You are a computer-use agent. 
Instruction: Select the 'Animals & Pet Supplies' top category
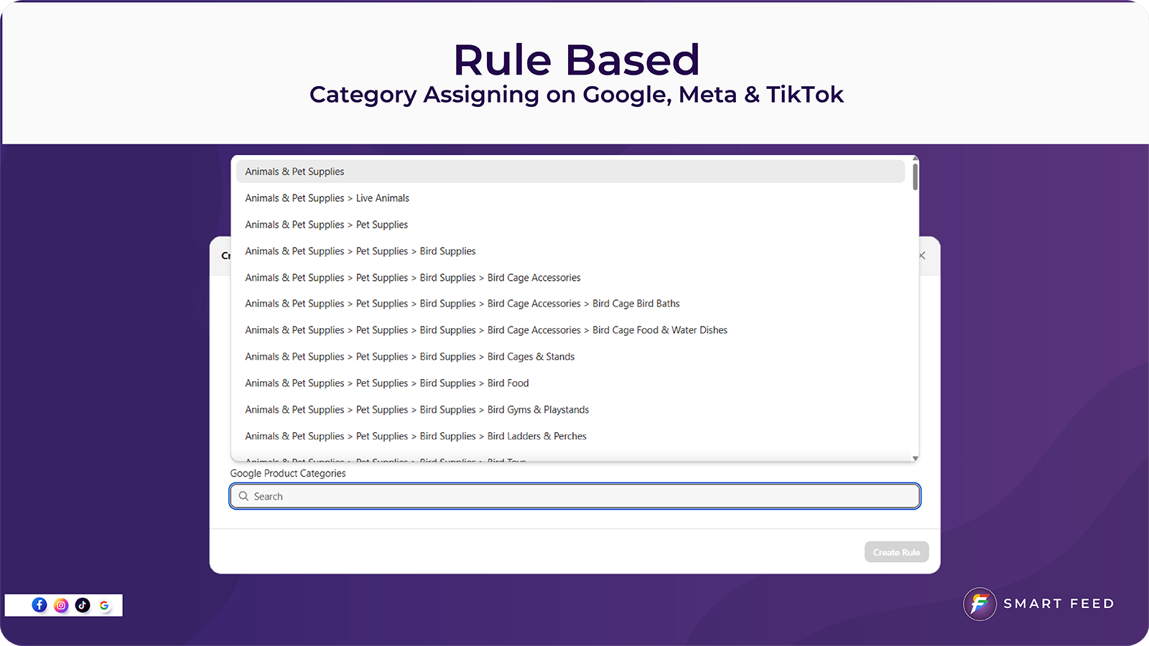pyautogui.click(x=570, y=172)
